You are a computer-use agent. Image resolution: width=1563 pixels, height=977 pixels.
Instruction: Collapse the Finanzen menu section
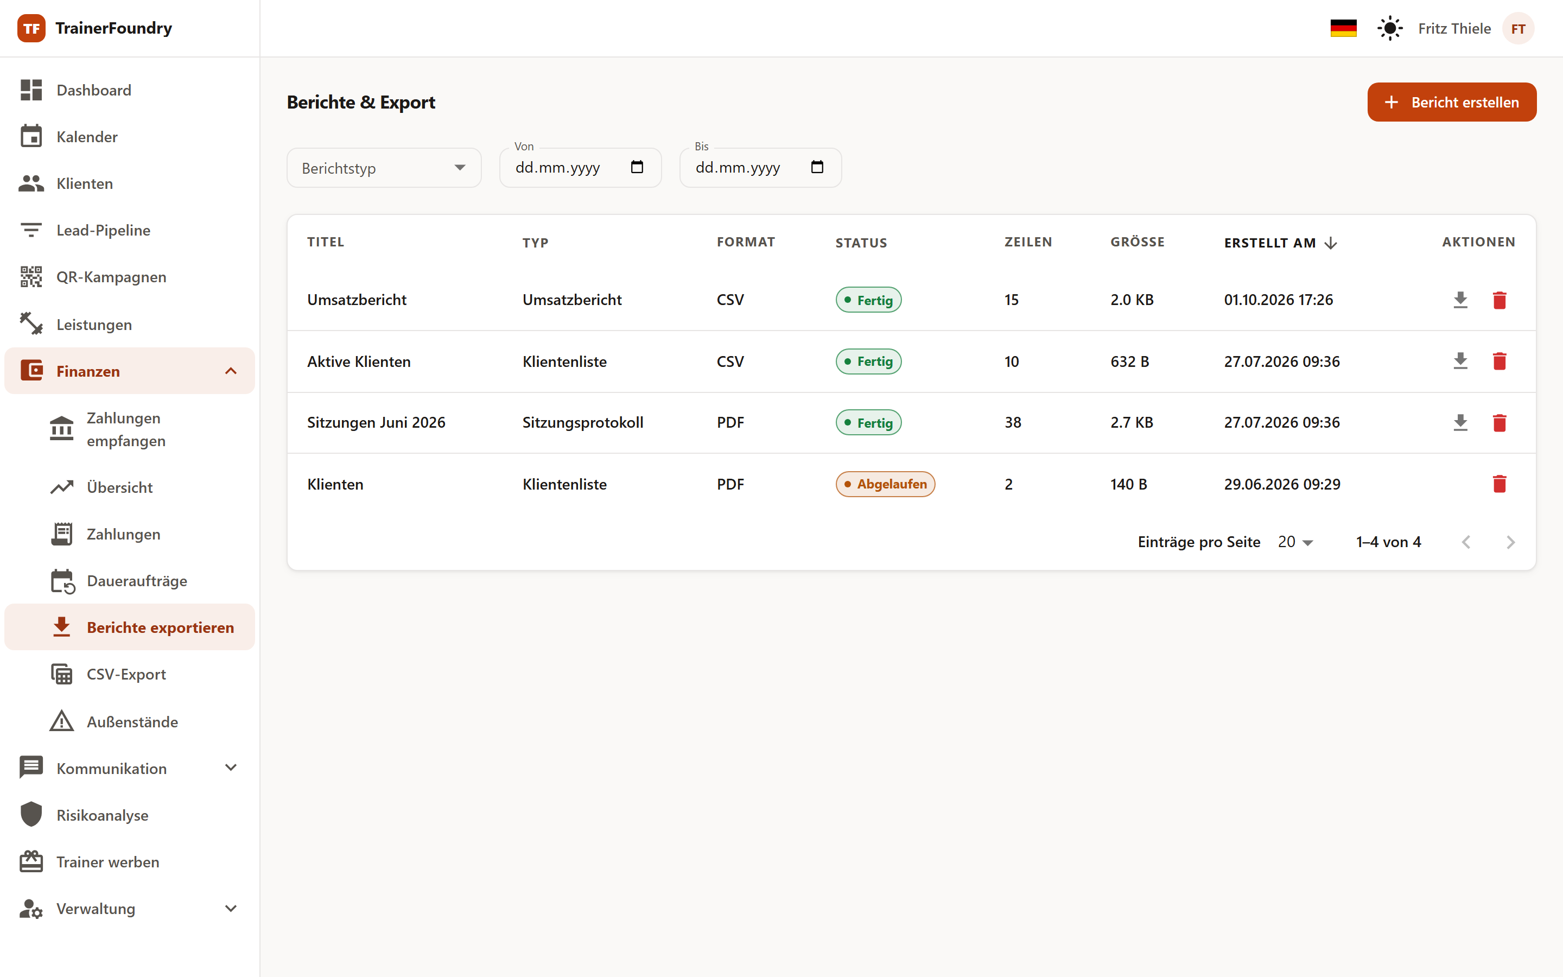point(130,371)
